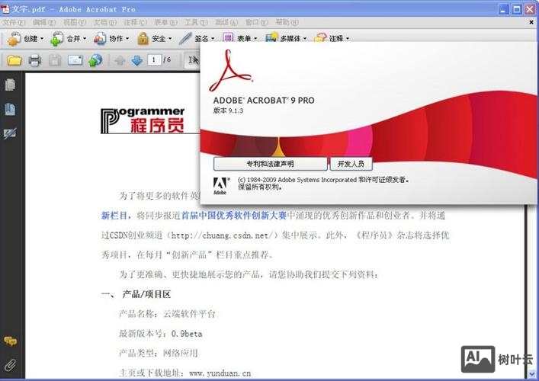Click the 产品/项目区 heading

pyautogui.click(x=147, y=294)
